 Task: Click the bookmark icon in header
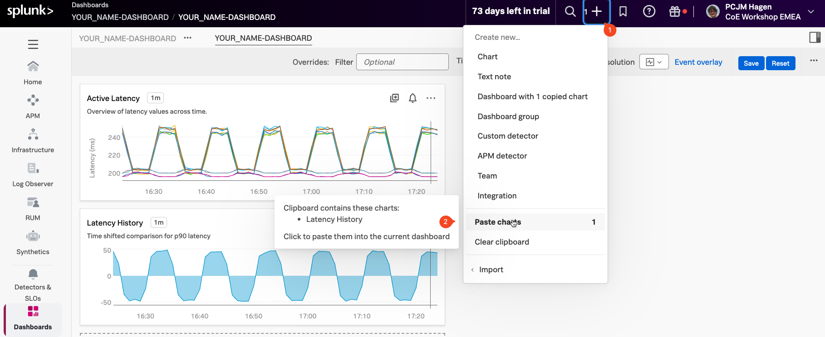coord(623,11)
